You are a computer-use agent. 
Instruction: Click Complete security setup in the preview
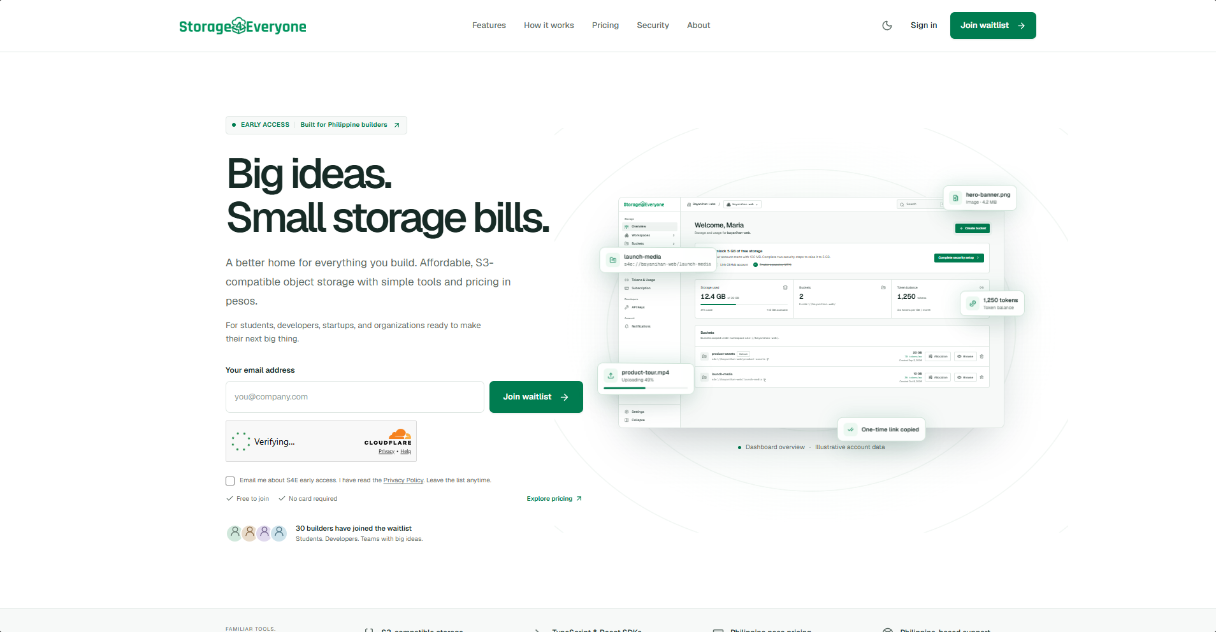(959, 258)
